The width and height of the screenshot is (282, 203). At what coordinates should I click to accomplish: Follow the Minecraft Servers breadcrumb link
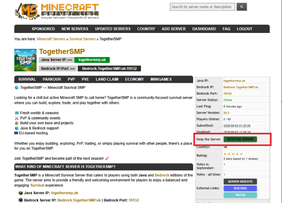point(51,39)
